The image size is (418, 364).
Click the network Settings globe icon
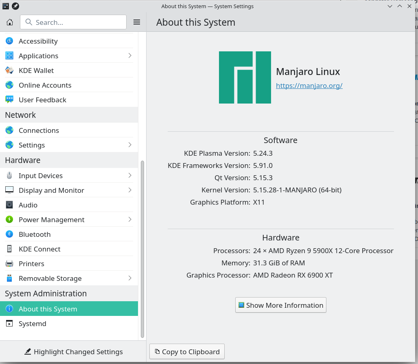click(9, 145)
